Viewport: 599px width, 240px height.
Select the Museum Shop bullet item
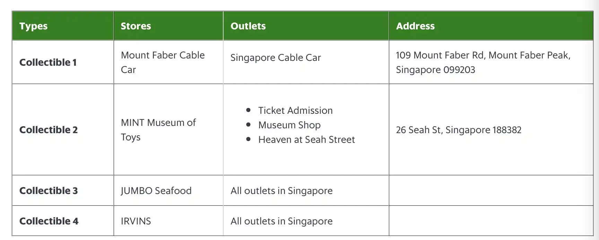tap(289, 125)
